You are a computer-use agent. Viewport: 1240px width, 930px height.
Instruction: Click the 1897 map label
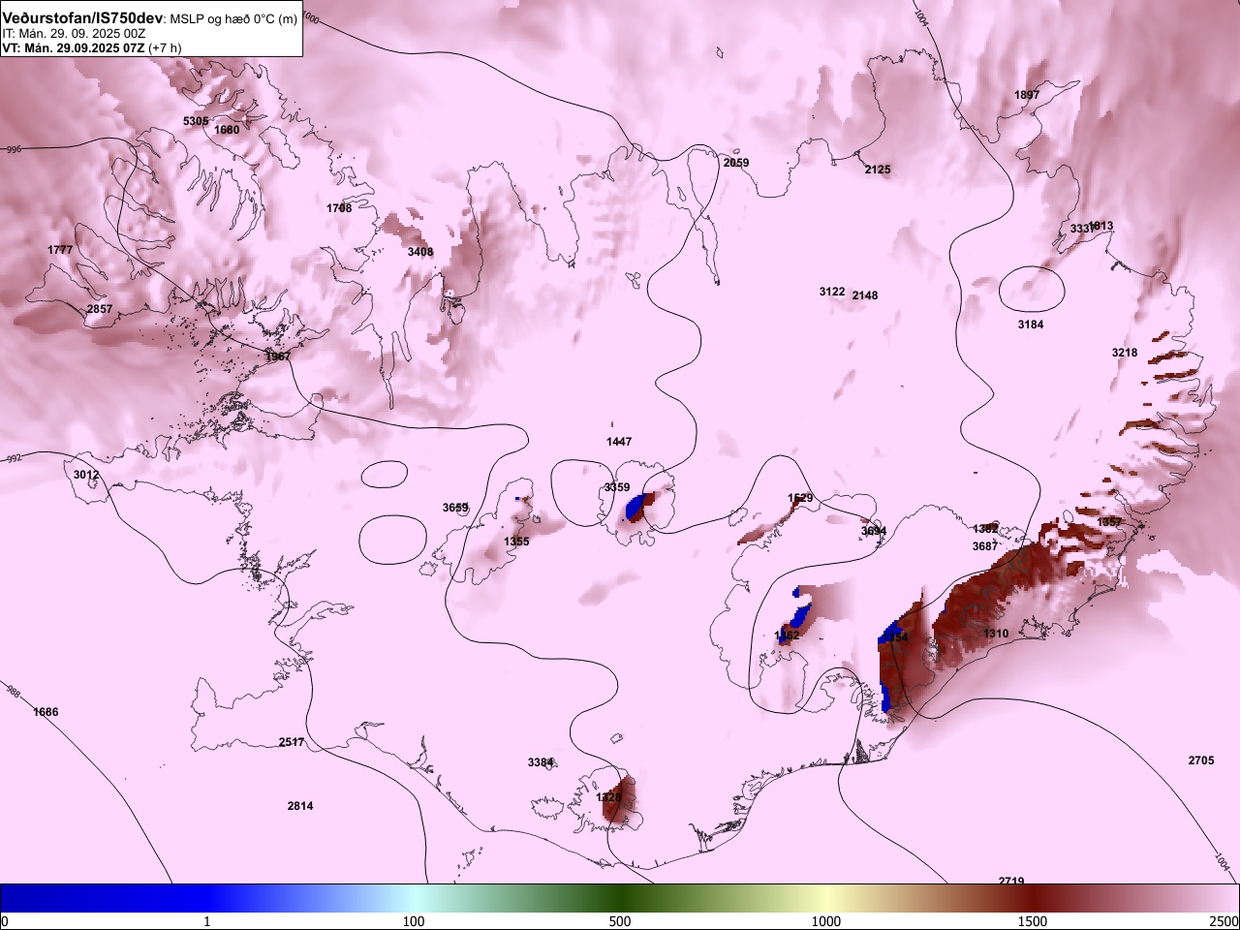click(x=1027, y=95)
